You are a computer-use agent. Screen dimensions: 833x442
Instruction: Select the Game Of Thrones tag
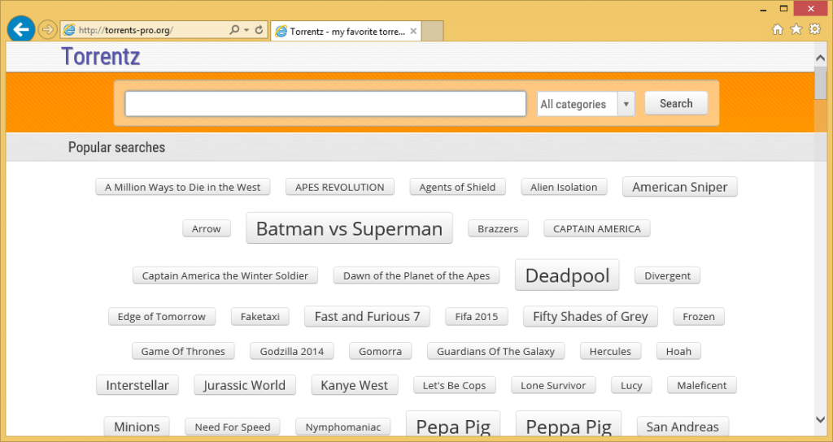183,351
